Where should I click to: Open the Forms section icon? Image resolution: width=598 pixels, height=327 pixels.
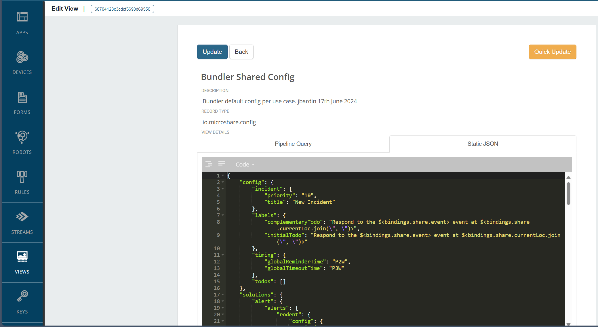(22, 97)
